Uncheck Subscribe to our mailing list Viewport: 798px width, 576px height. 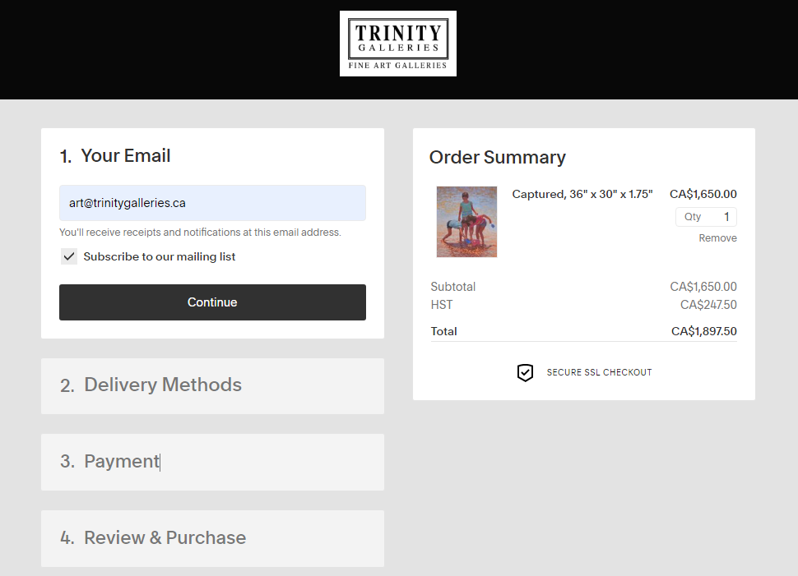coord(69,256)
